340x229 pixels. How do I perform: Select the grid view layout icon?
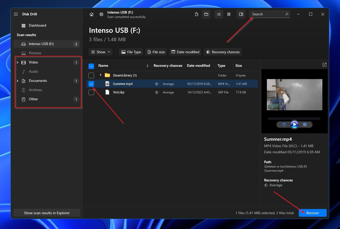pyautogui.click(x=229, y=14)
